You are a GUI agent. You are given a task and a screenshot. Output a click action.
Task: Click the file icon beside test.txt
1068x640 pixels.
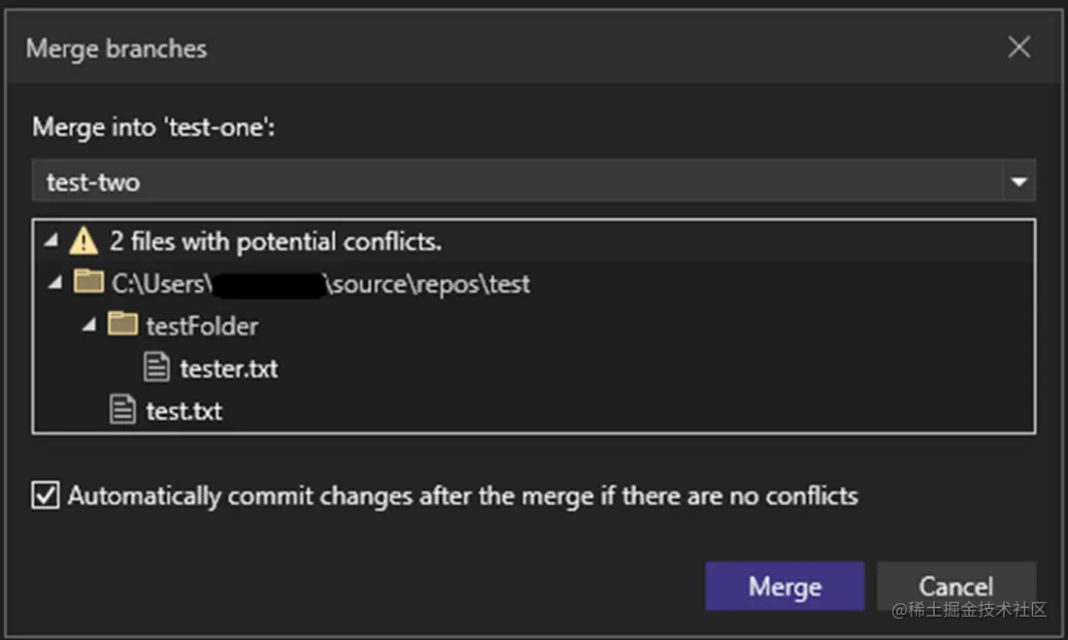pos(122,408)
